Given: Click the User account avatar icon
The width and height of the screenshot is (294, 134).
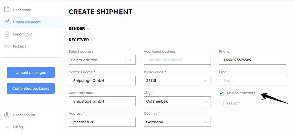Looking at the screenshot, I should (7, 115).
